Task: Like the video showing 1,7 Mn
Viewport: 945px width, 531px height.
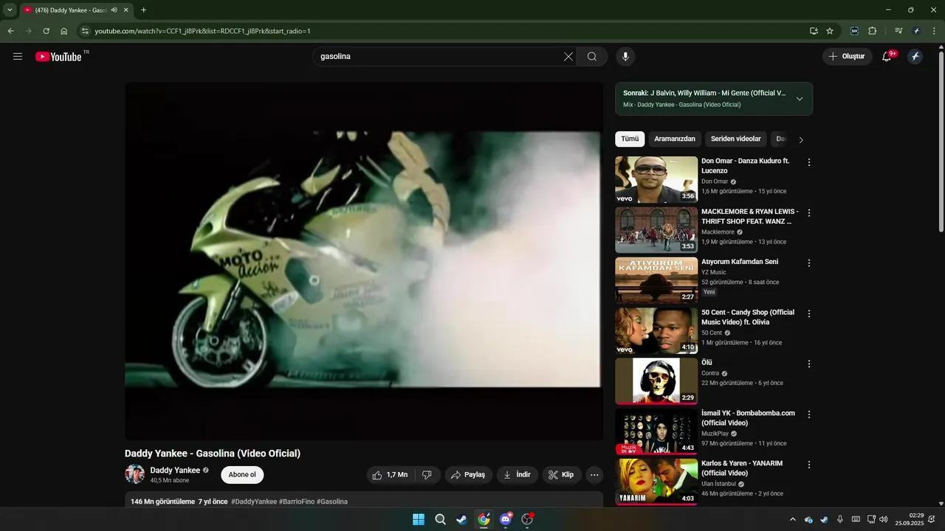Action: (391, 475)
